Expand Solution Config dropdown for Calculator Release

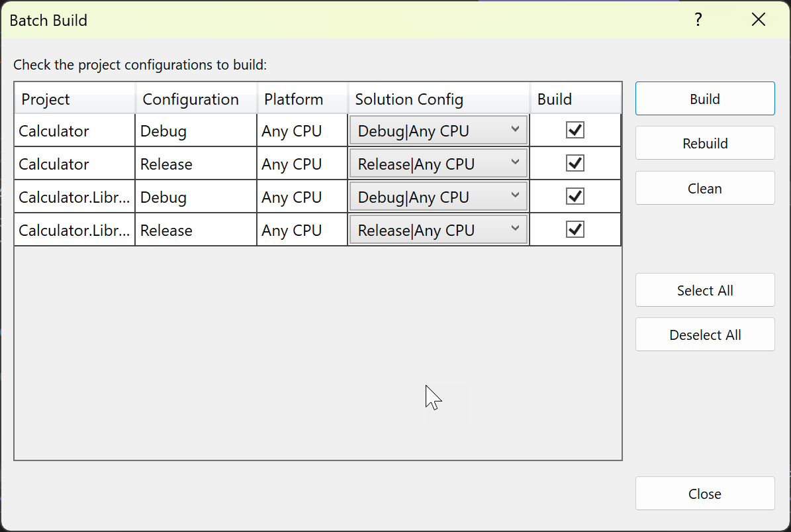pyautogui.click(x=515, y=164)
